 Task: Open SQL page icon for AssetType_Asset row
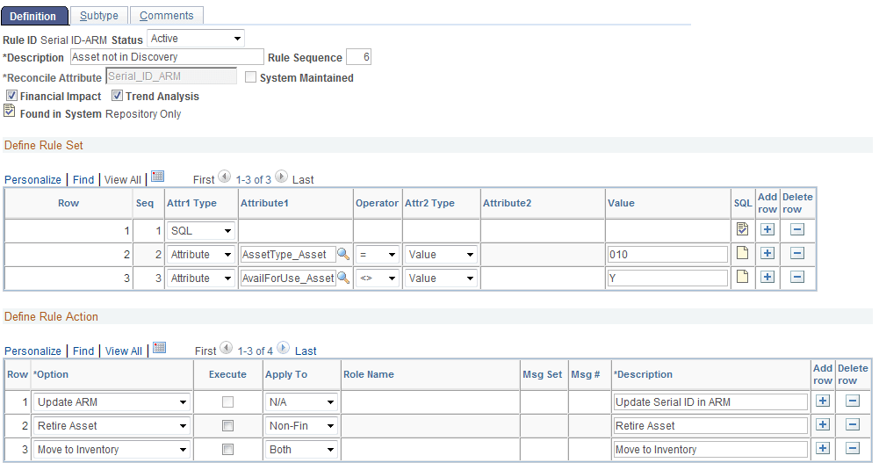(742, 253)
